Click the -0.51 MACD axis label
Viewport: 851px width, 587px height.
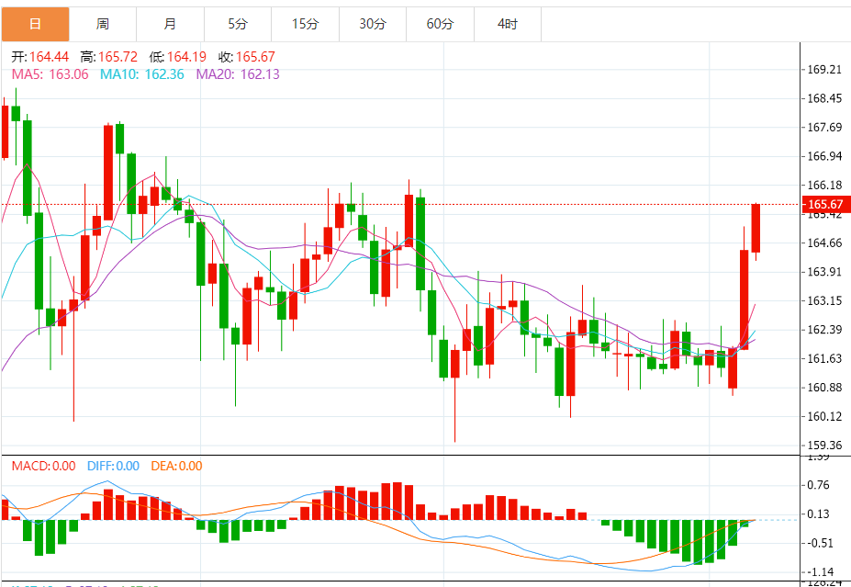point(819,543)
